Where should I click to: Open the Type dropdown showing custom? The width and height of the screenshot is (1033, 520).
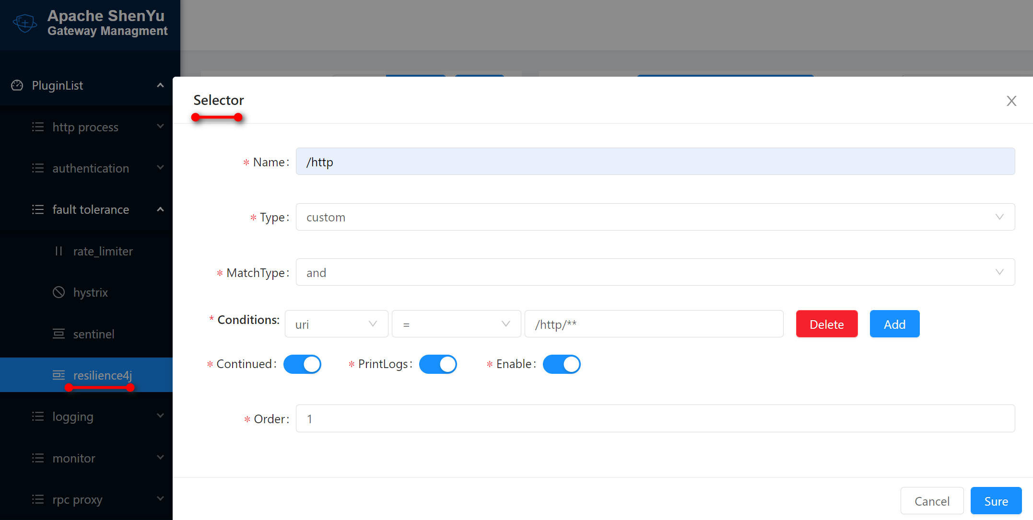click(655, 217)
